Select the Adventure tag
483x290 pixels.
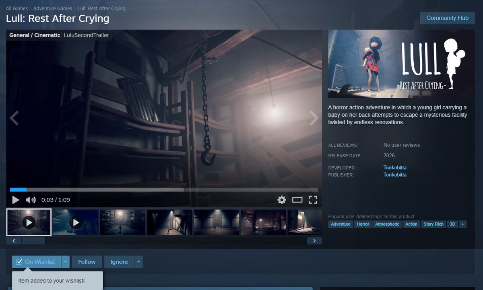click(341, 224)
